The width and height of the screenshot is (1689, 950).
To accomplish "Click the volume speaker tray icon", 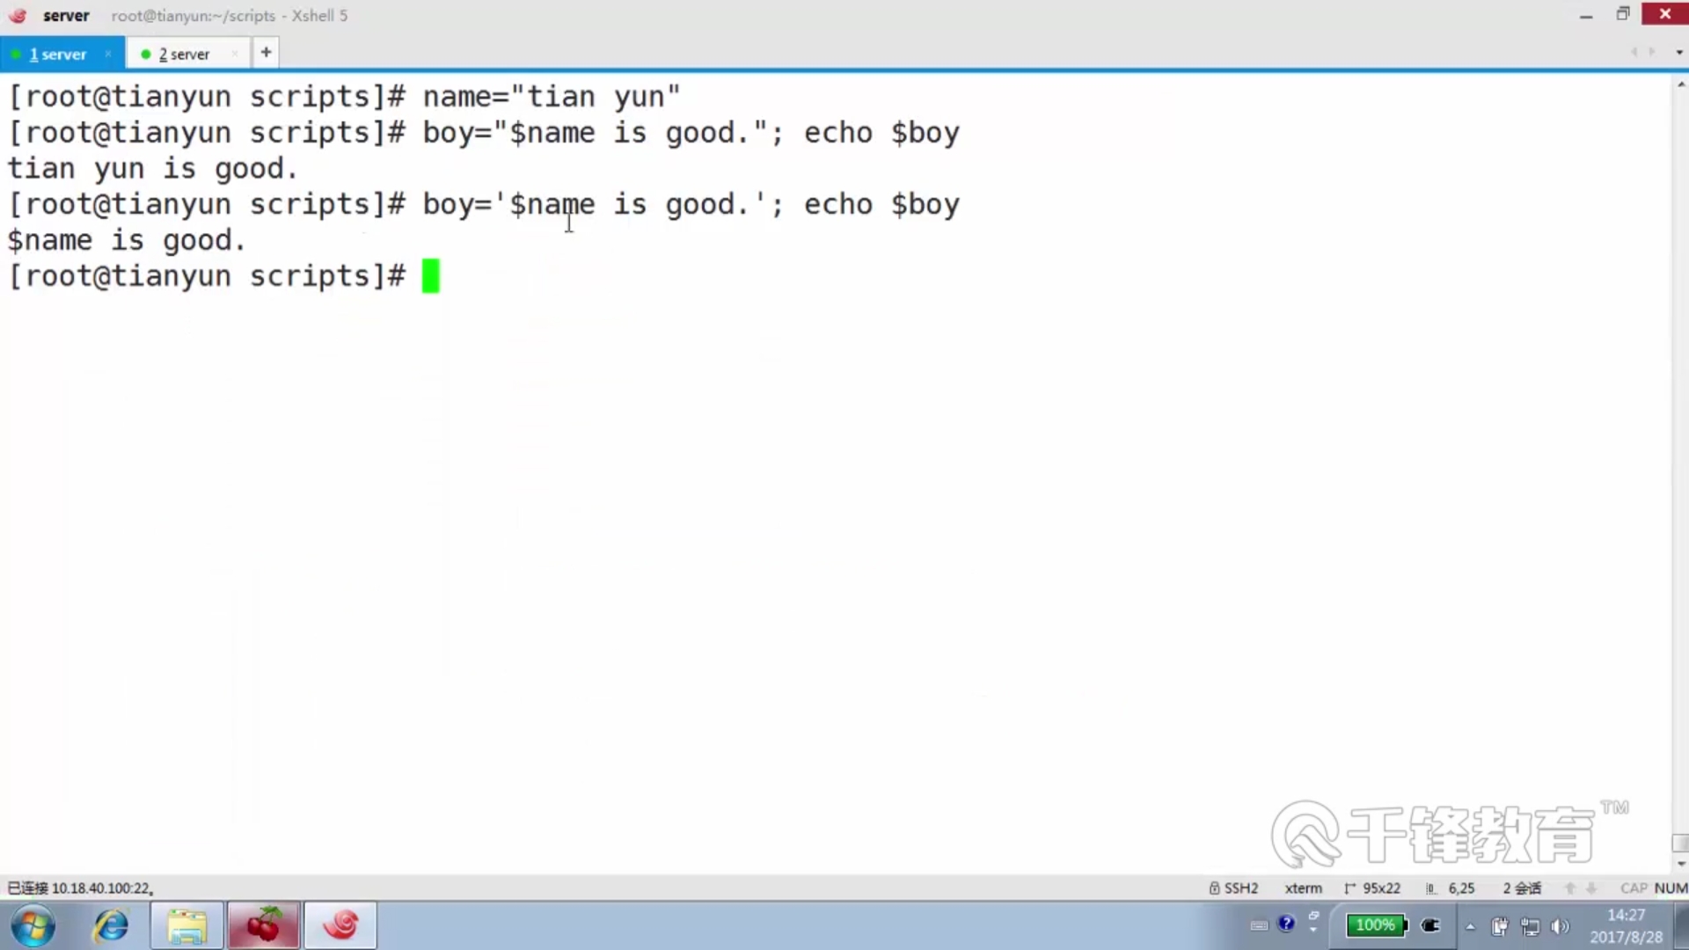I will coord(1560,926).
